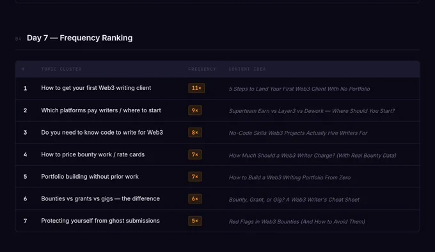
Task: Click the 7× badge for bounty pricing row
Action: [x=194, y=154]
